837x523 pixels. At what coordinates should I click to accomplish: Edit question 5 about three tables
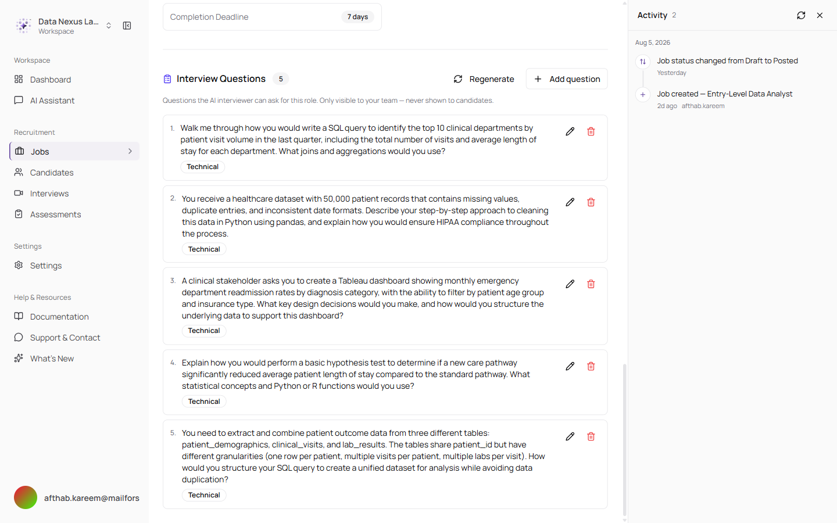570,436
